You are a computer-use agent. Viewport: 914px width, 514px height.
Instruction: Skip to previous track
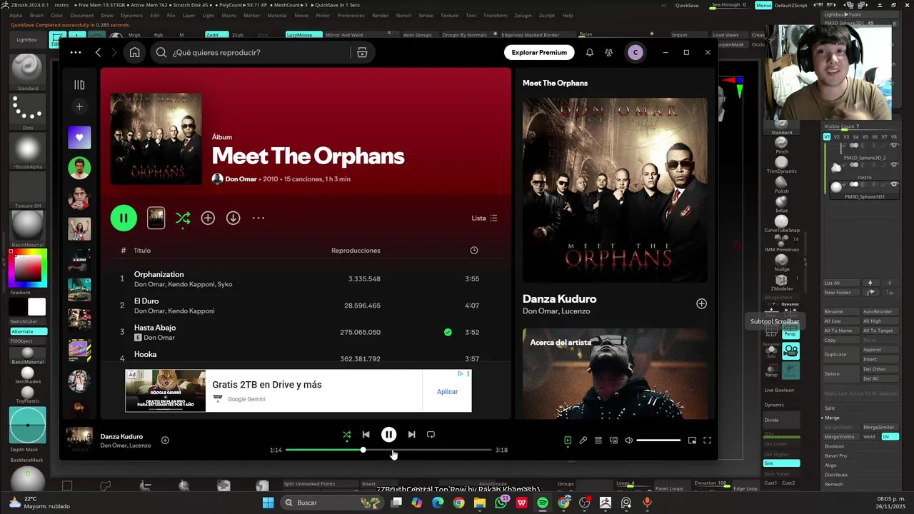point(366,434)
